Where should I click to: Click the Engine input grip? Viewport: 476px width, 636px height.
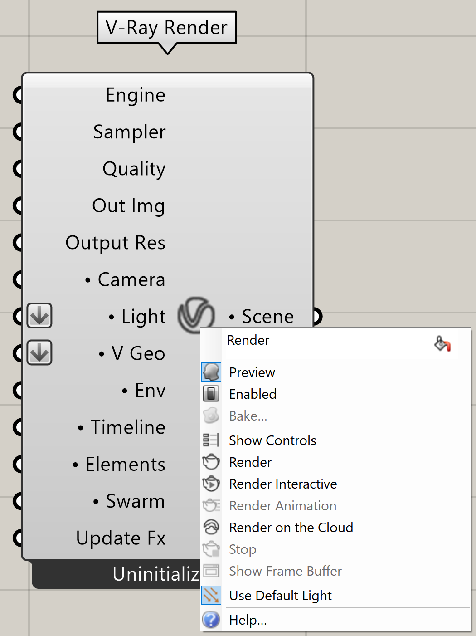[x=18, y=95]
